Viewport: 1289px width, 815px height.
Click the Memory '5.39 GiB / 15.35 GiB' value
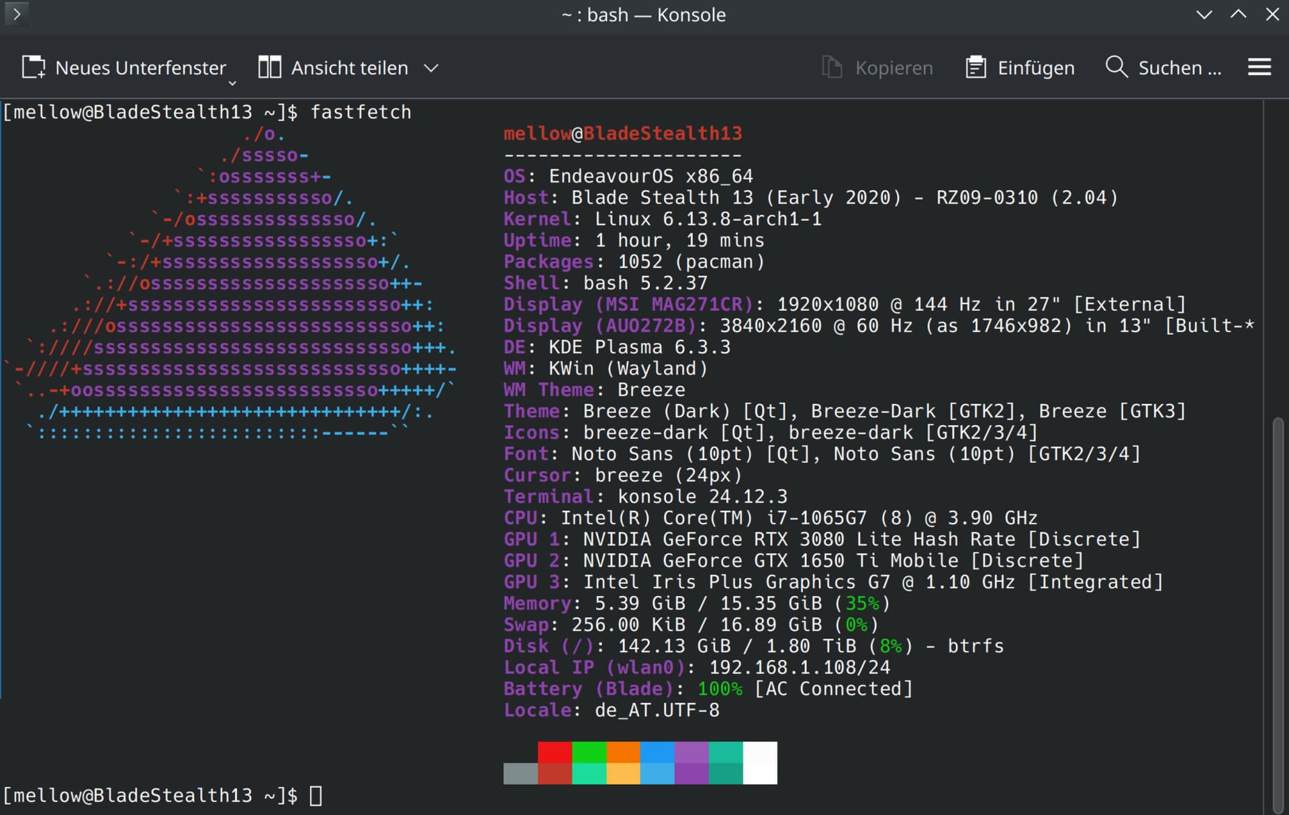tap(708, 604)
